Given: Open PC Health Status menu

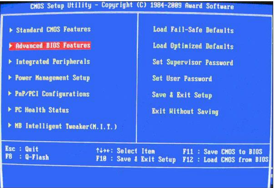Looking at the screenshot, I should (x=42, y=110).
